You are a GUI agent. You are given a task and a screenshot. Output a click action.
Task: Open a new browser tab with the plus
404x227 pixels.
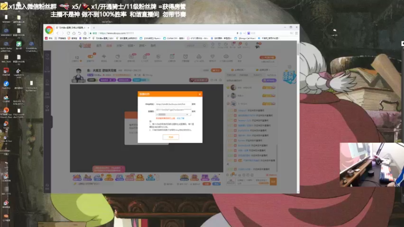[x=94, y=28]
